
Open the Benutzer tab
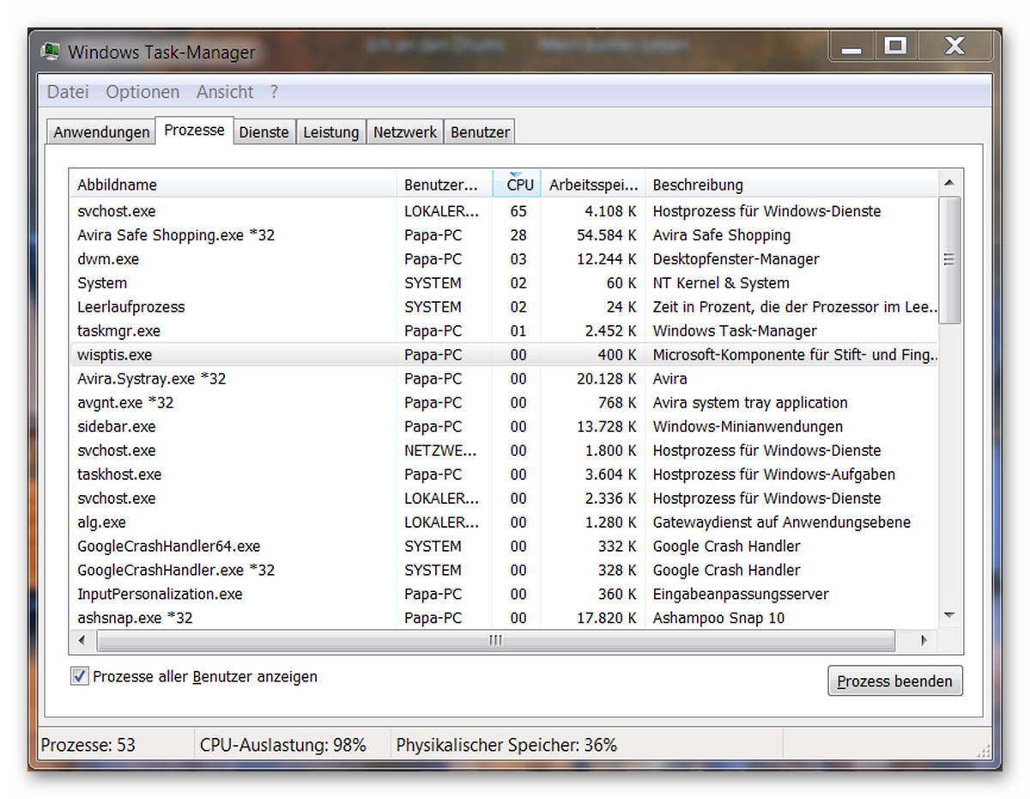pos(480,132)
